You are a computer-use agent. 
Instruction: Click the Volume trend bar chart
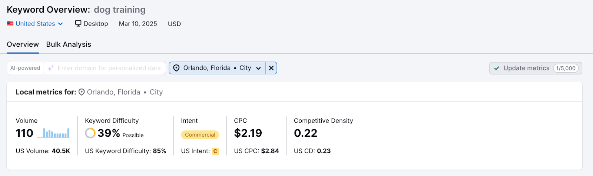tap(56, 133)
